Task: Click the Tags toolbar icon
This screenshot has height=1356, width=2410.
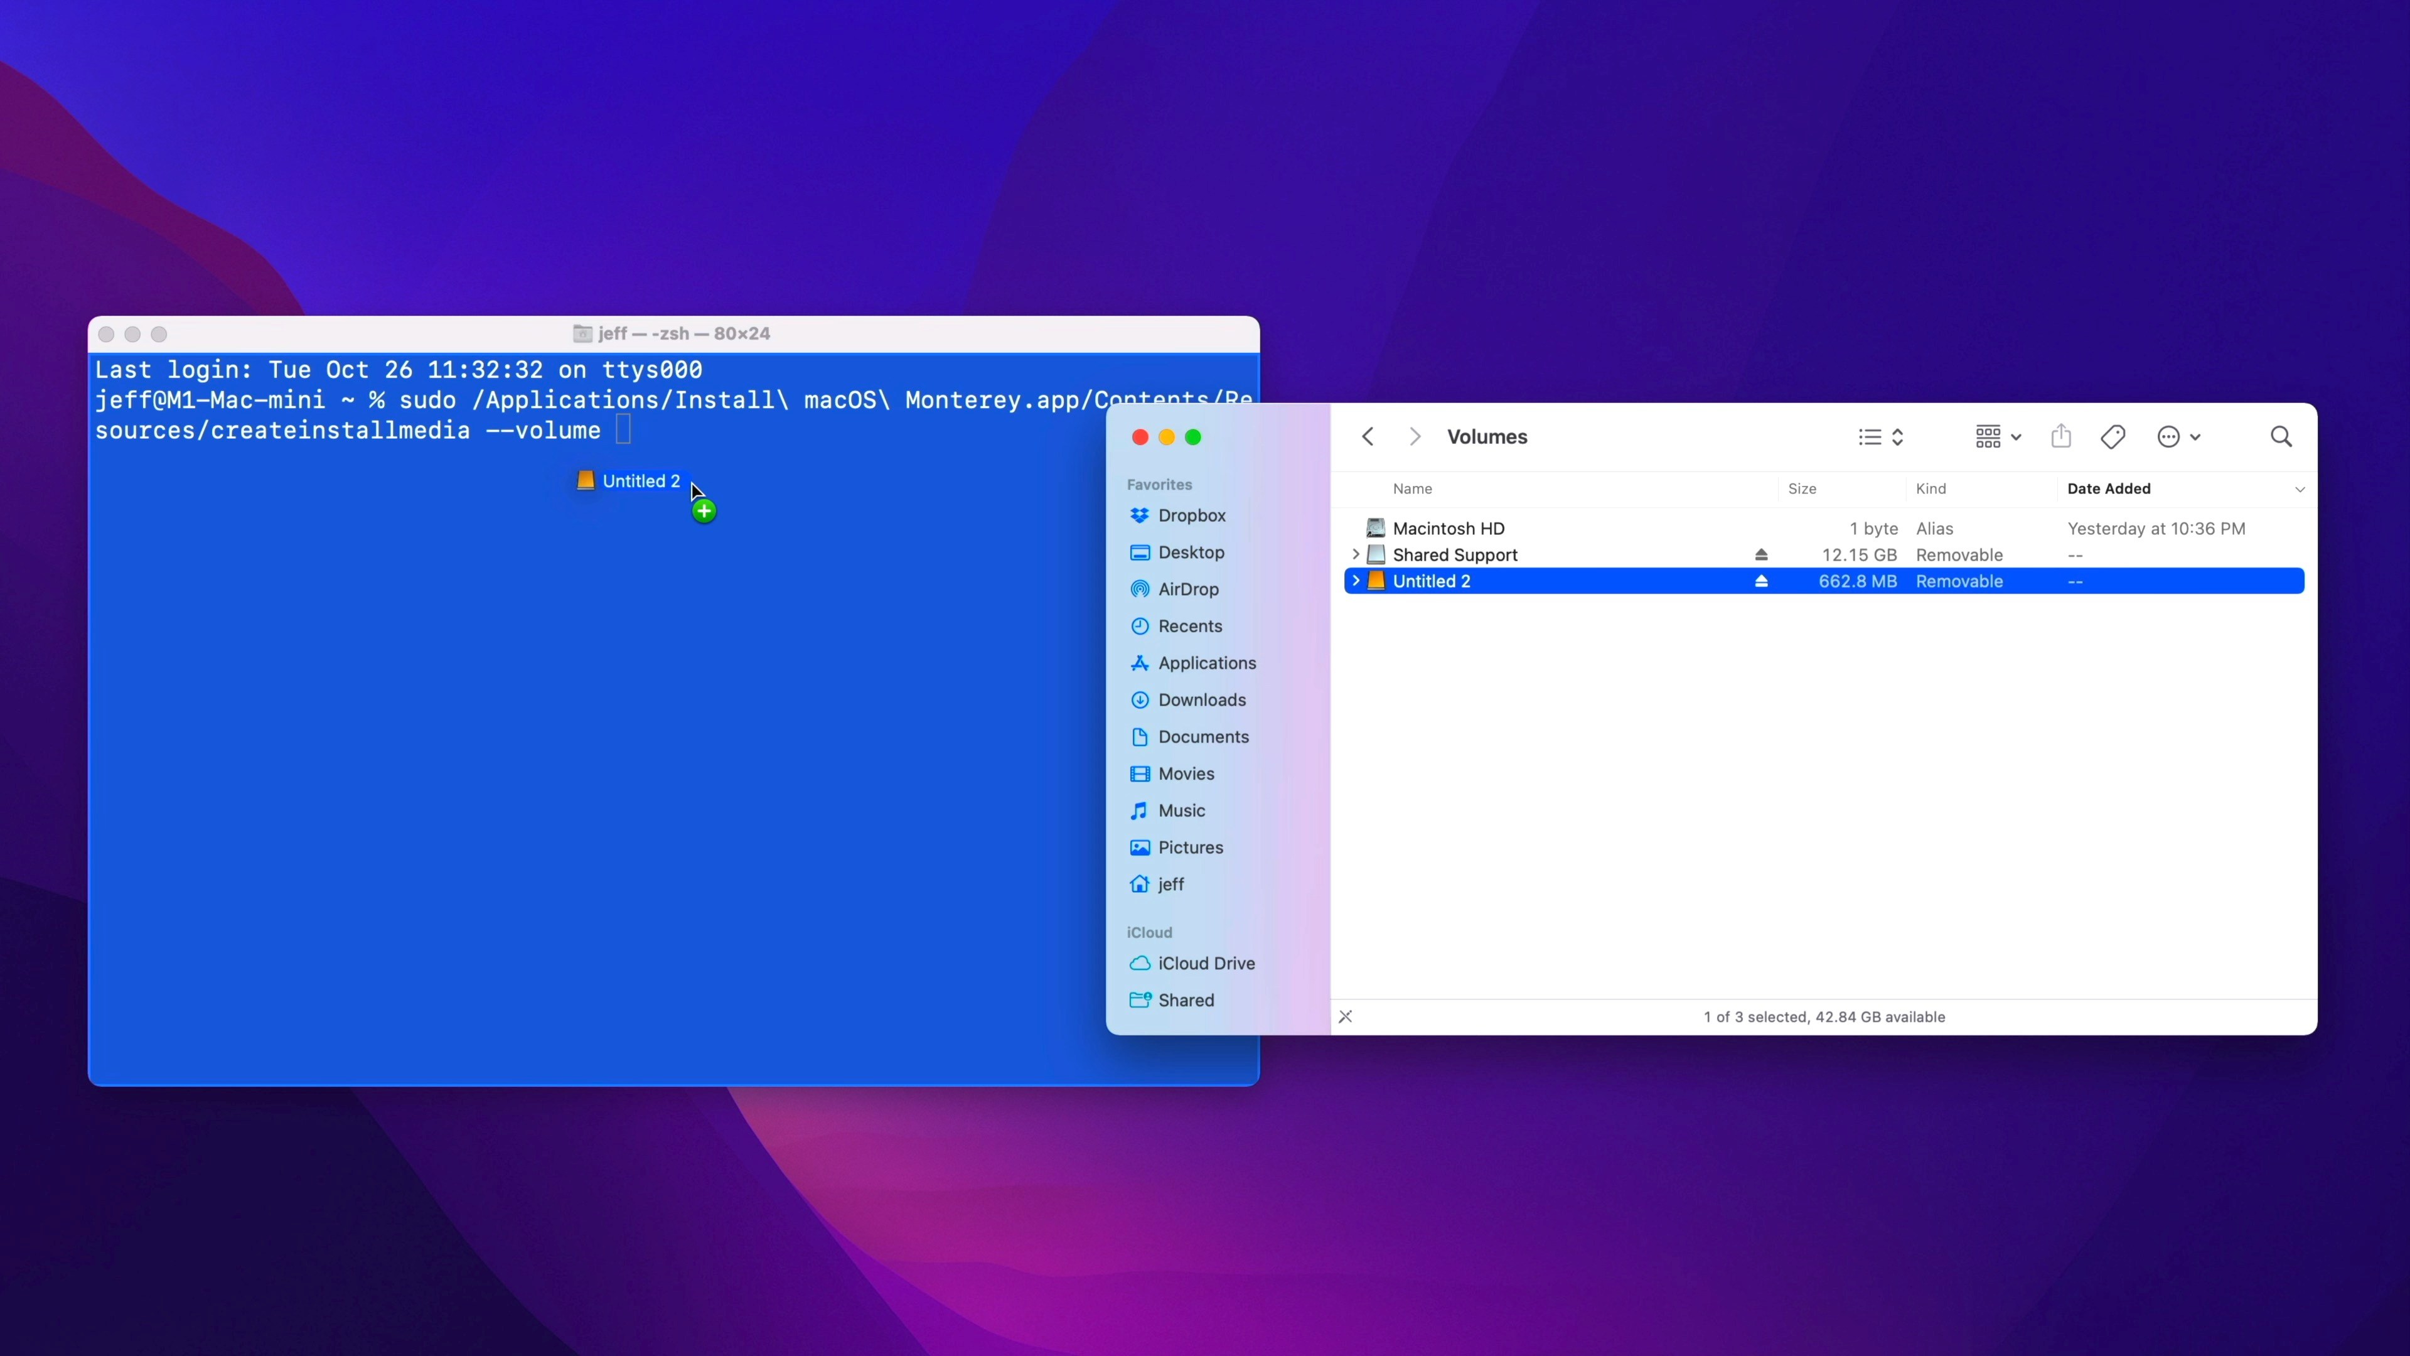Action: pyautogui.click(x=2113, y=437)
